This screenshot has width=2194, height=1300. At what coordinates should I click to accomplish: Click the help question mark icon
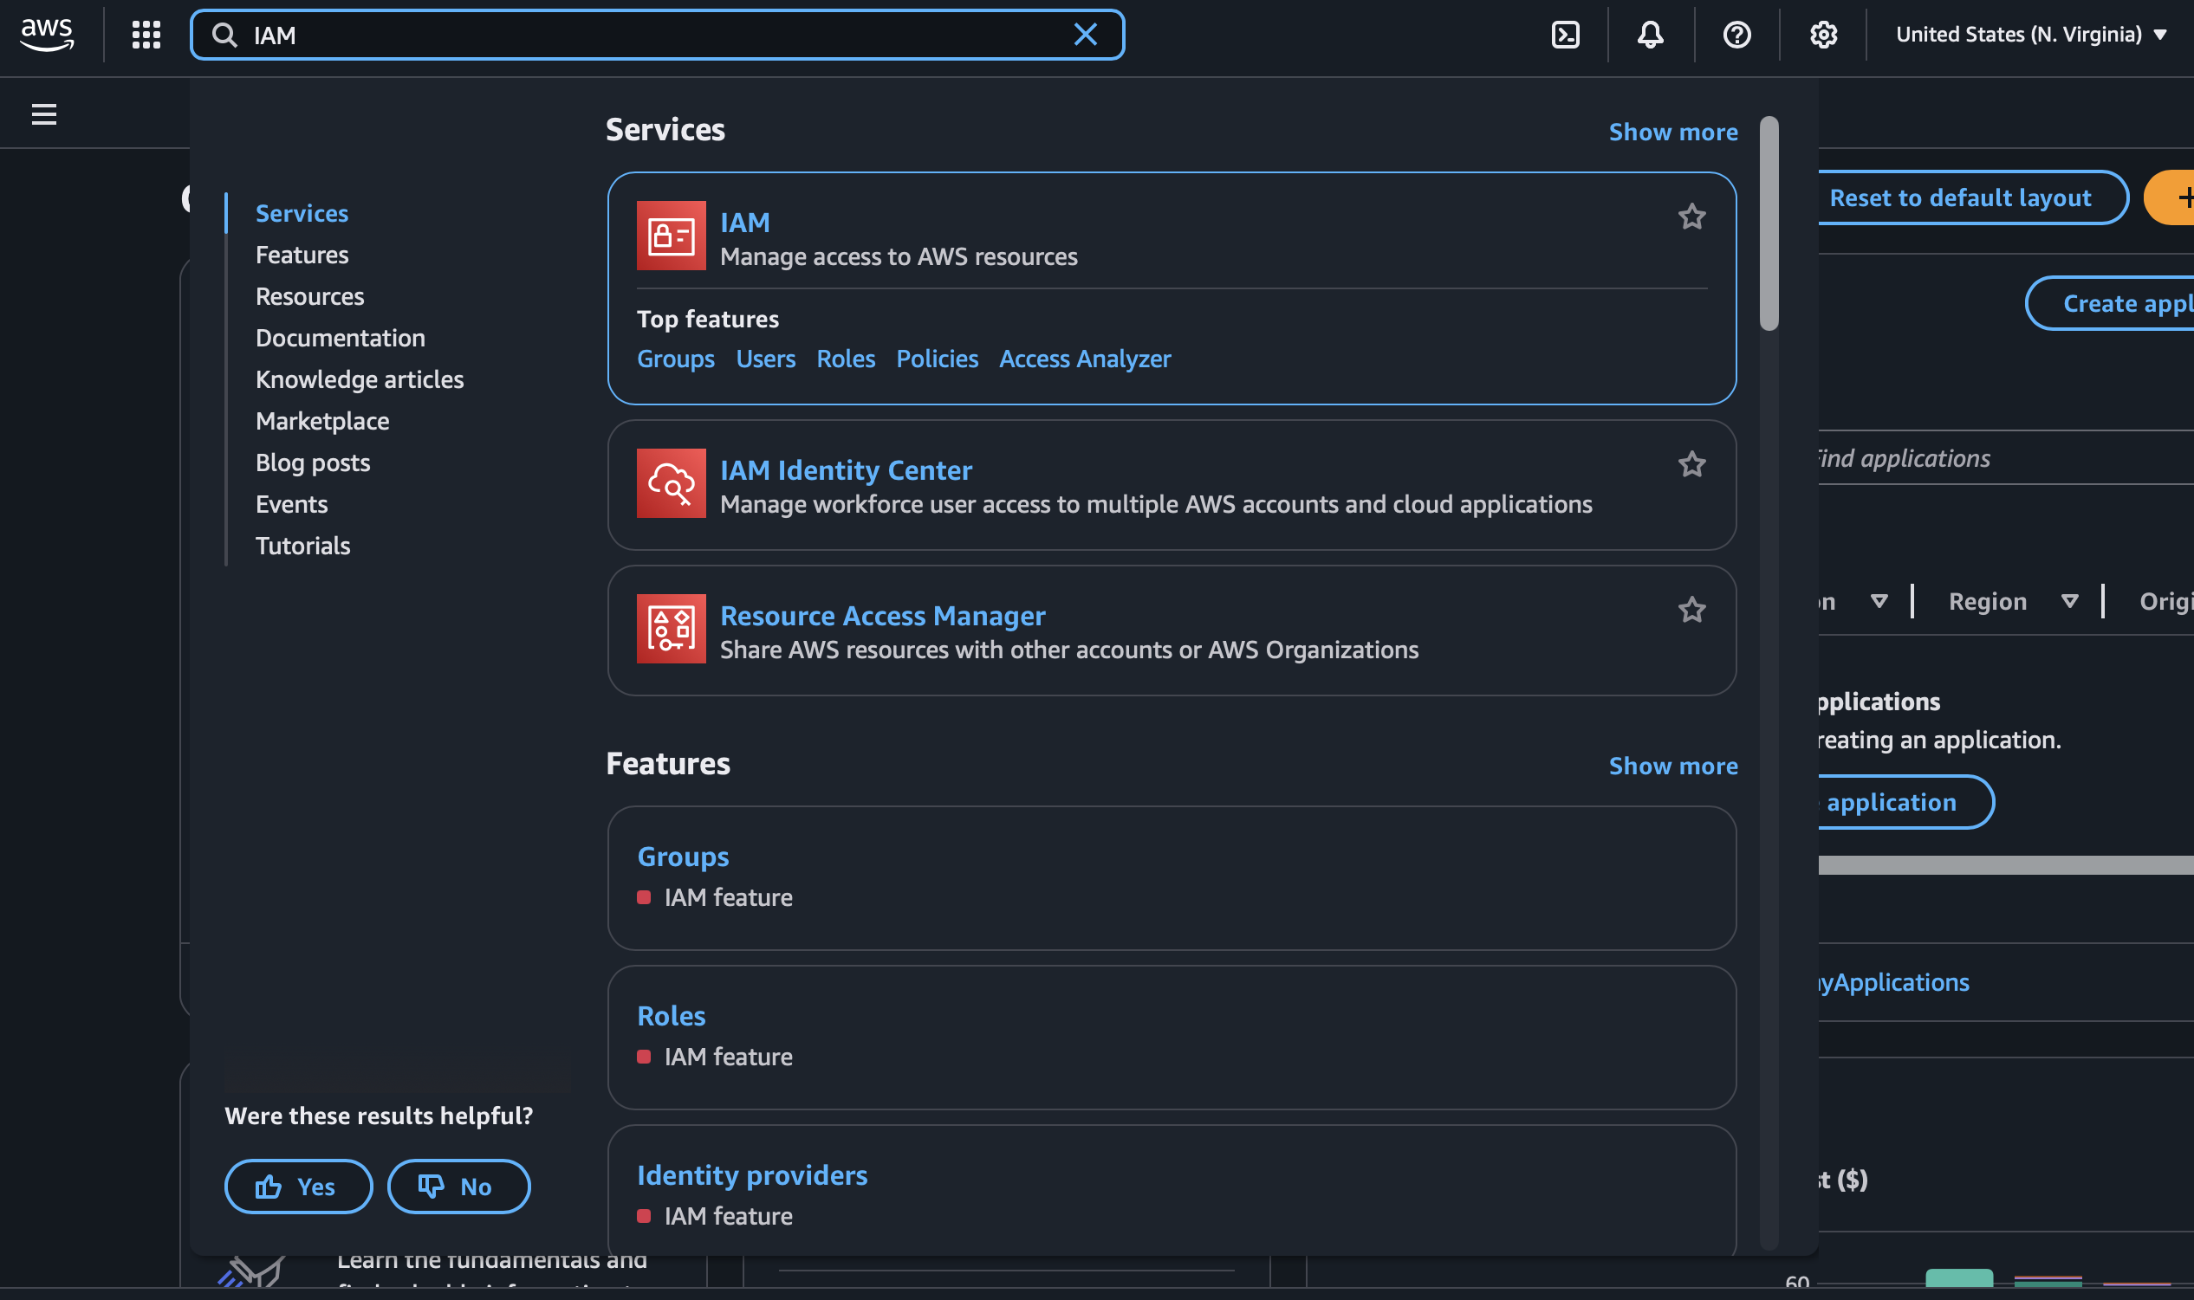click(x=1736, y=35)
